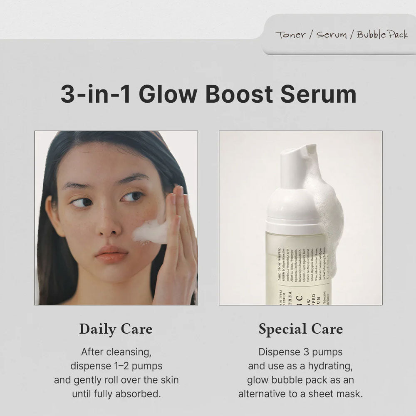Click the 'After cleansing,' text line

click(x=116, y=352)
